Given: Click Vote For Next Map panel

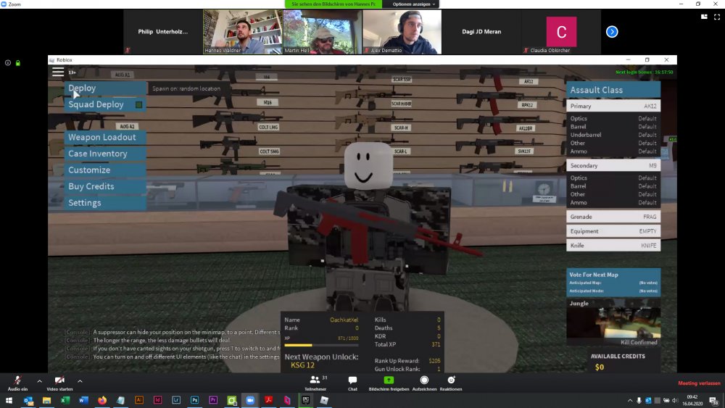Looking at the screenshot, I should pyautogui.click(x=613, y=282).
